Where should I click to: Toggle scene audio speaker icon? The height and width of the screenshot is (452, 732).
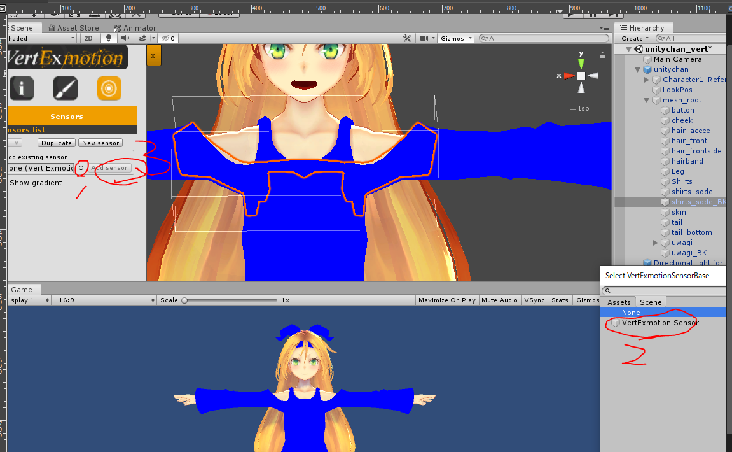[125, 38]
